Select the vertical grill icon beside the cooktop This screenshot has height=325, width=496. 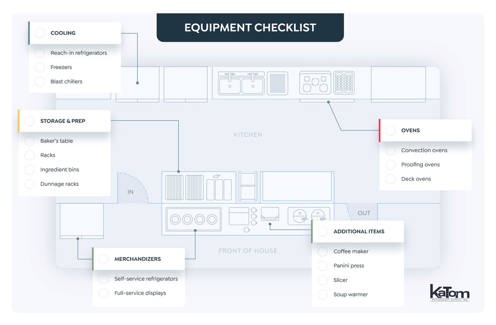coord(345,82)
